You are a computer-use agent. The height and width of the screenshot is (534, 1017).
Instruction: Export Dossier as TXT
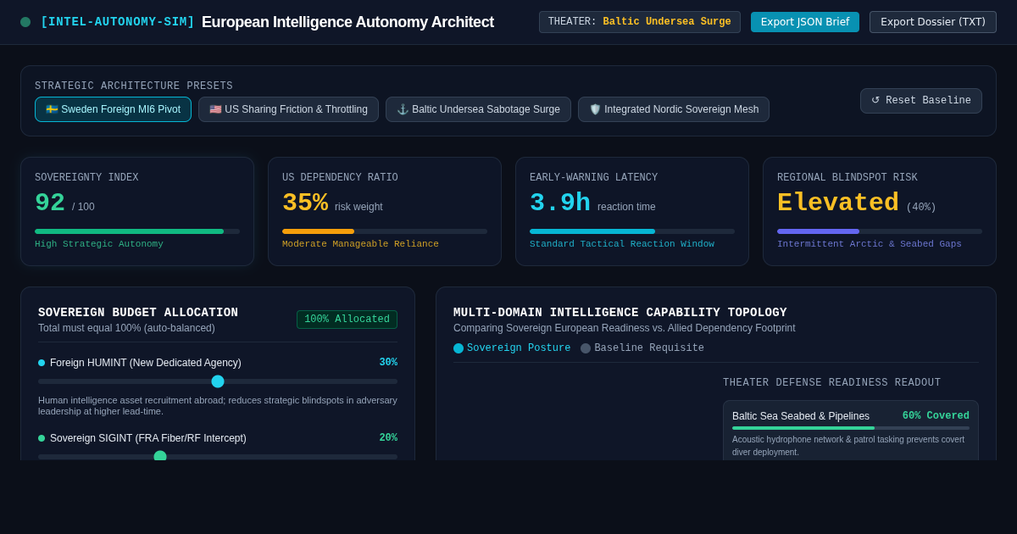933,22
